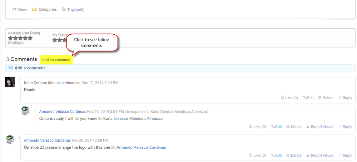
Task: Click pencil icon on Karla's comment
Action: pyautogui.click(x=304, y=98)
